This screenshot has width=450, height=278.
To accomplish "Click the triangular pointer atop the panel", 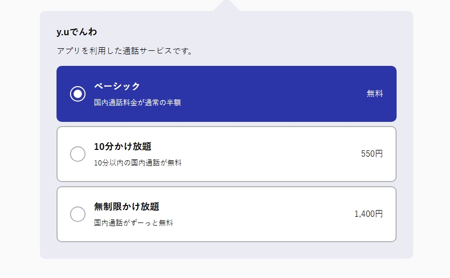I will (x=227, y=6).
